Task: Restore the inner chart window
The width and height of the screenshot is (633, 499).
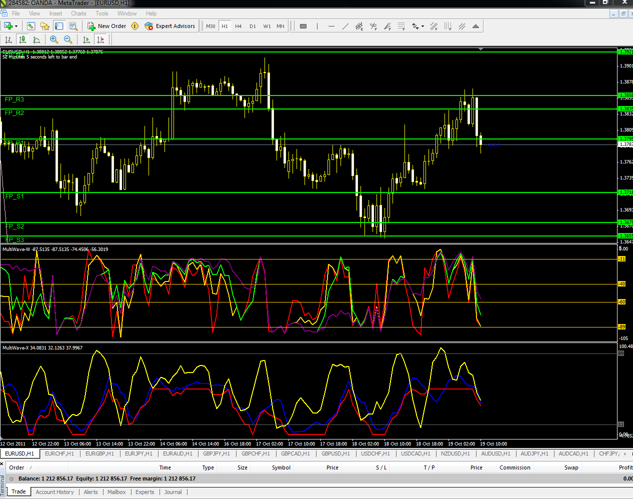Action: (x=623, y=13)
